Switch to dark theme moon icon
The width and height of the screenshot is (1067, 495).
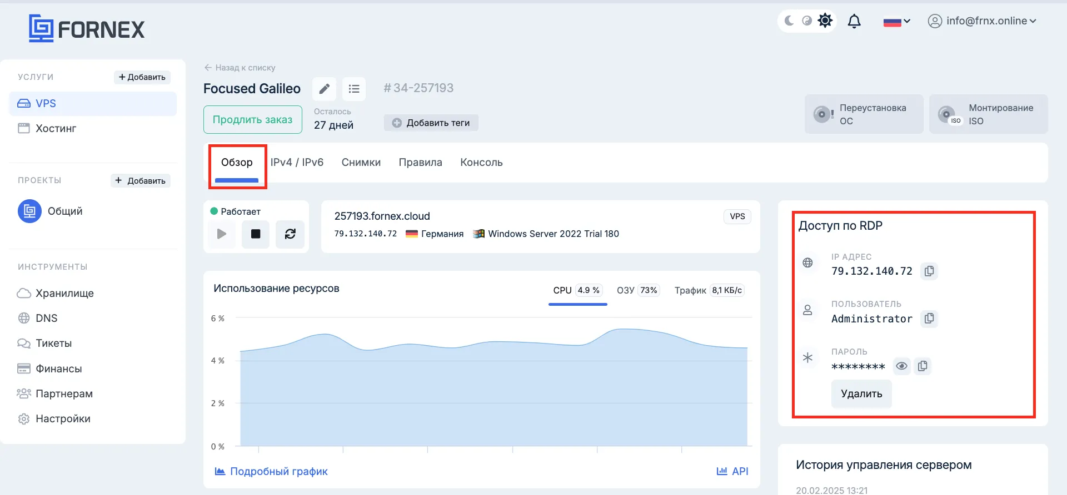(789, 21)
